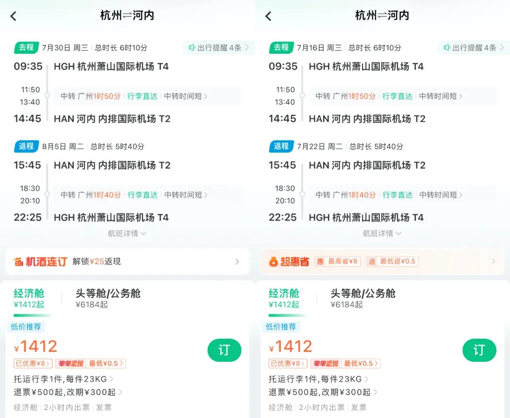This screenshot has width=510, height=418.
Task: Click the 低价推荐 low price tag
Action: (x=26, y=326)
